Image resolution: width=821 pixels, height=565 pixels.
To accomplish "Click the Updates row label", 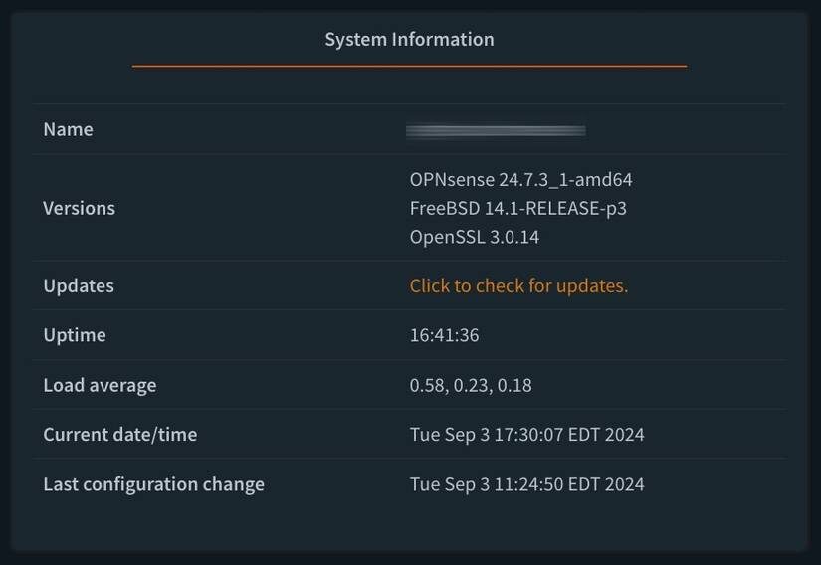I will 79,285.
